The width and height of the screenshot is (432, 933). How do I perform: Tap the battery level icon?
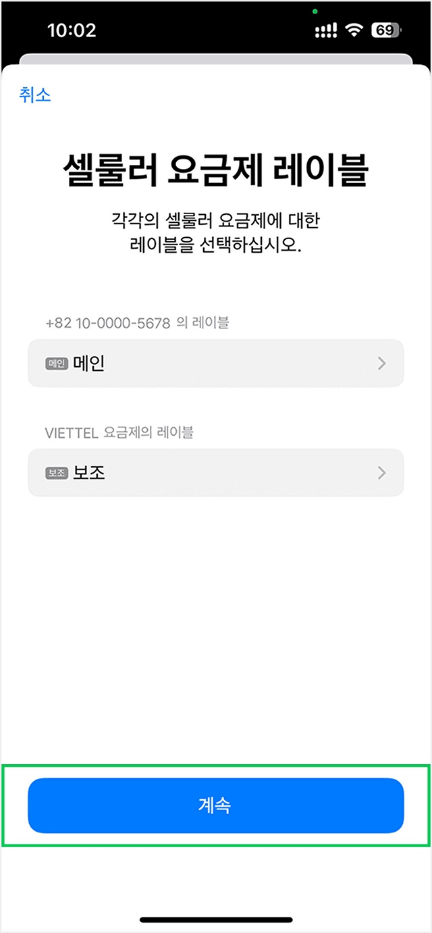pos(385,30)
